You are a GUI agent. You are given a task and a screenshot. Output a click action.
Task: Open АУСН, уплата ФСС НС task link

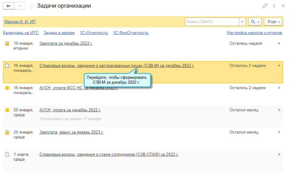coord(78,88)
